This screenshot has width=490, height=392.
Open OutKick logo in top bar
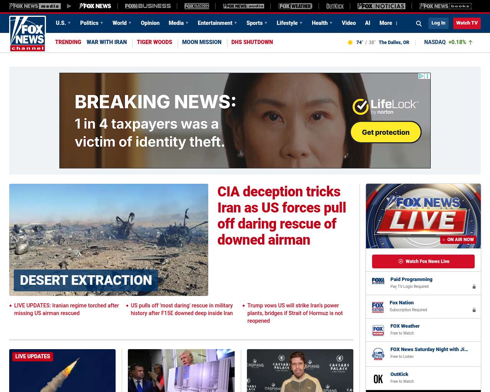(x=335, y=6)
